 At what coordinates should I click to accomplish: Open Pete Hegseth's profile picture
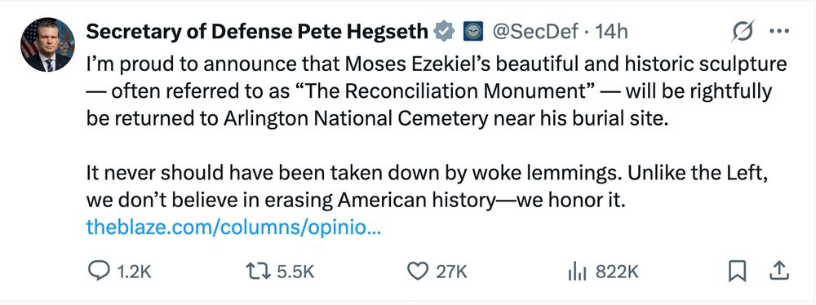[47, 44]
